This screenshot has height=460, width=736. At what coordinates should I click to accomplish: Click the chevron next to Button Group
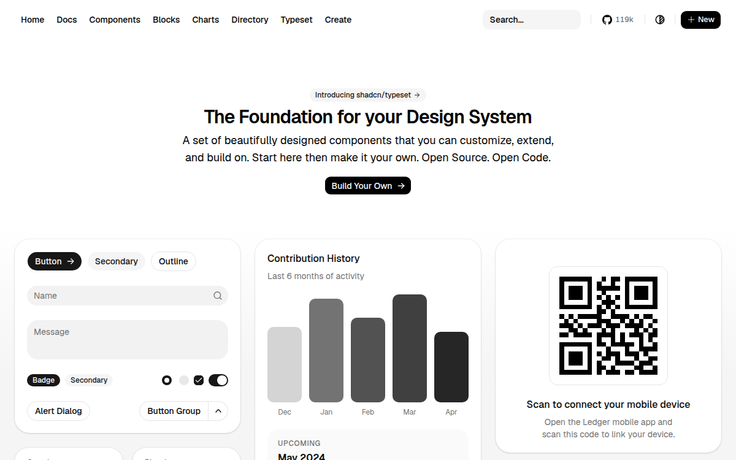click(218, 411)
